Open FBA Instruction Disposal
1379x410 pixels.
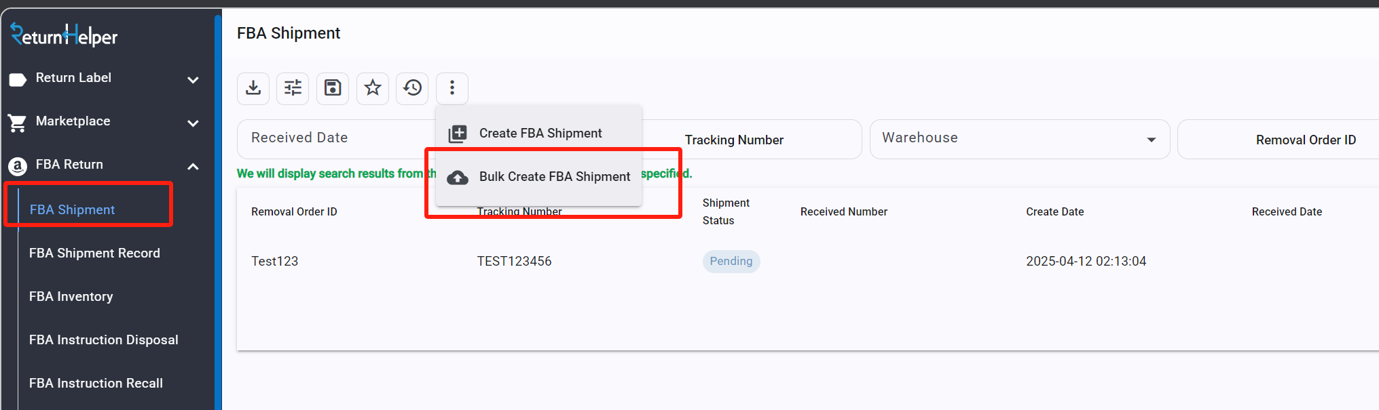click(x=104, y=340)
